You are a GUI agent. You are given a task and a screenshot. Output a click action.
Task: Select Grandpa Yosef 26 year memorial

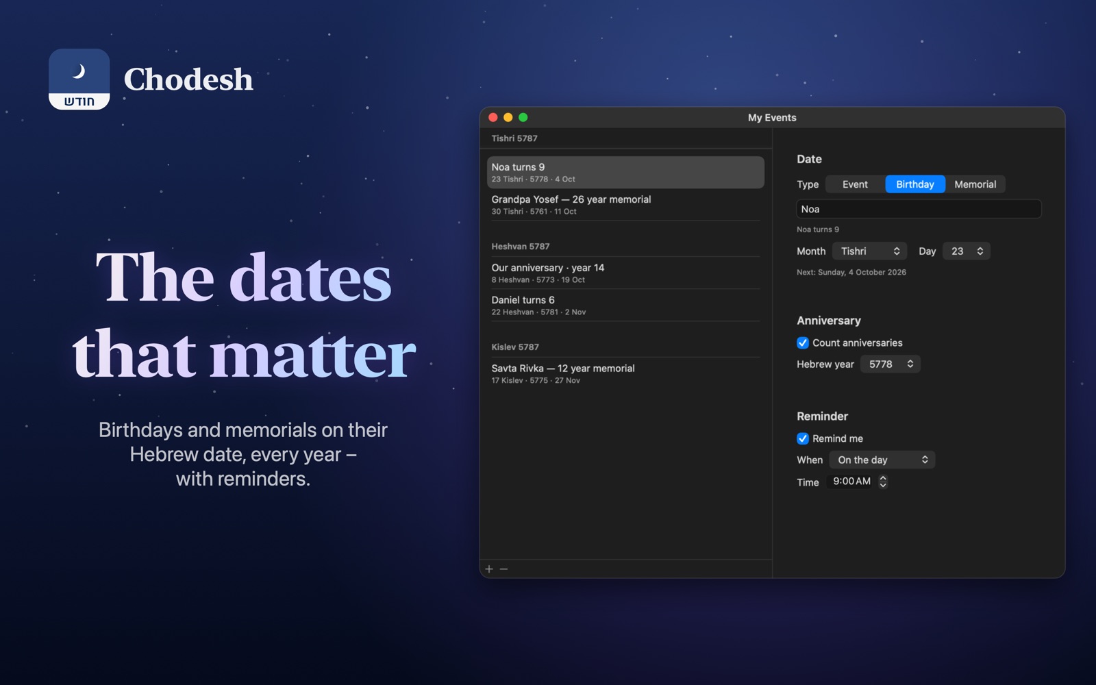[x=625, y=205]
